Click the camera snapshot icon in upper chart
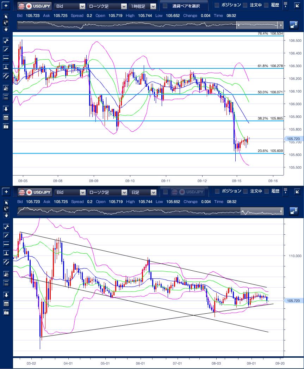 [6, 127]
